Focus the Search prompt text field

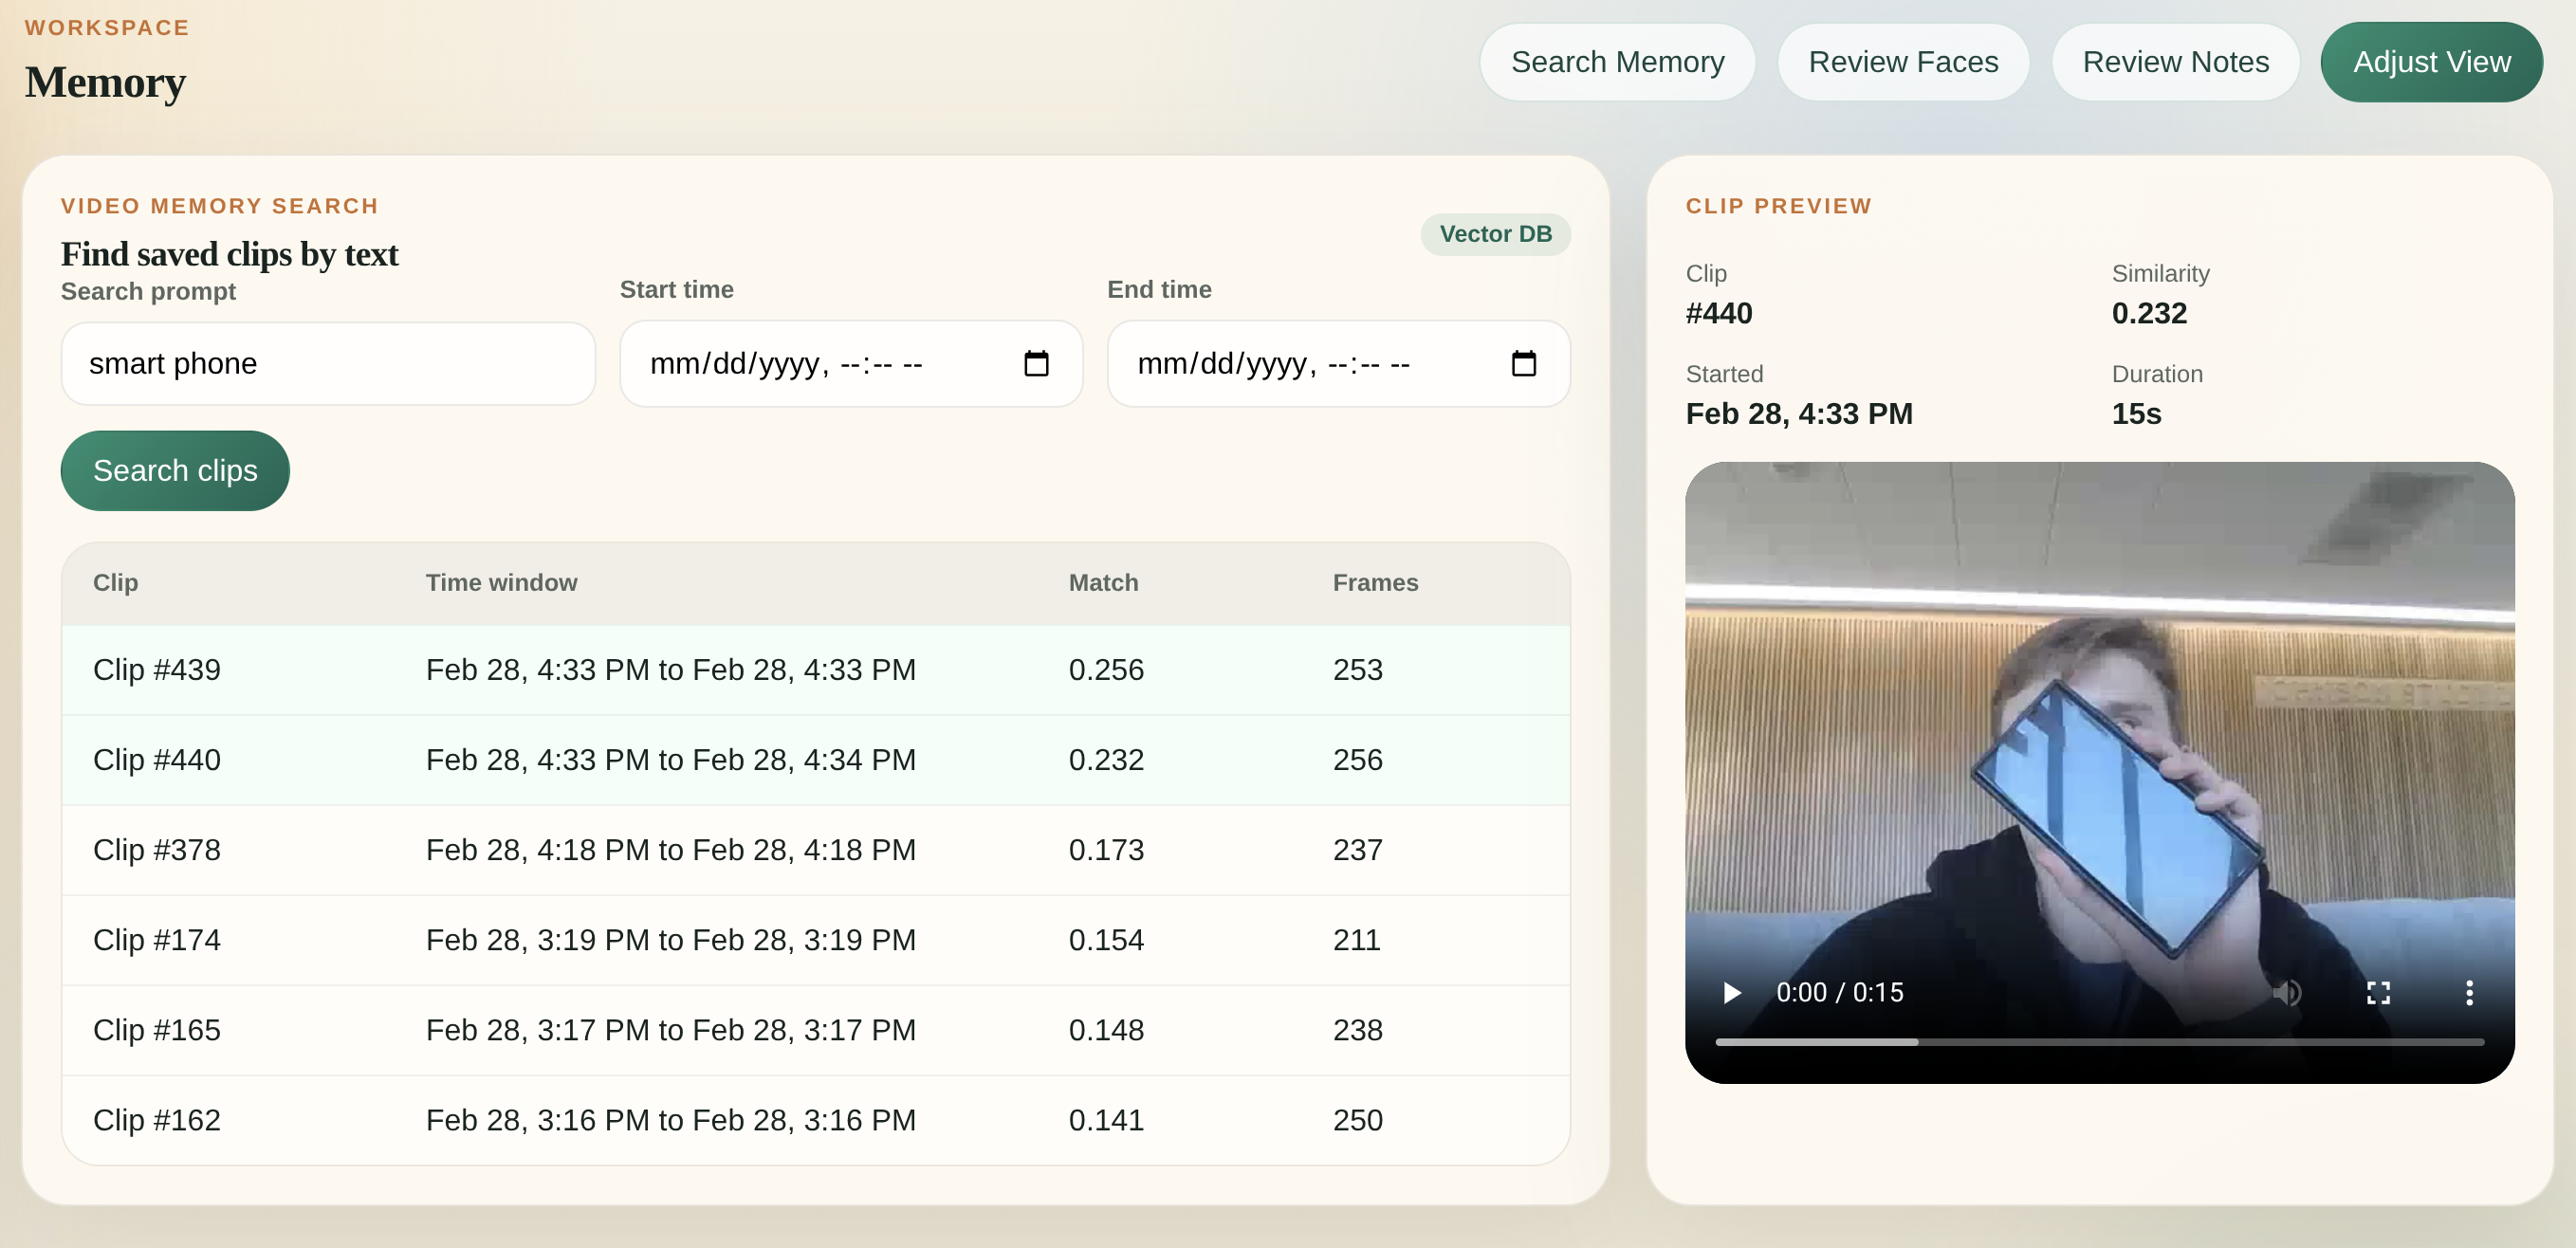click(x=328, y=363)
